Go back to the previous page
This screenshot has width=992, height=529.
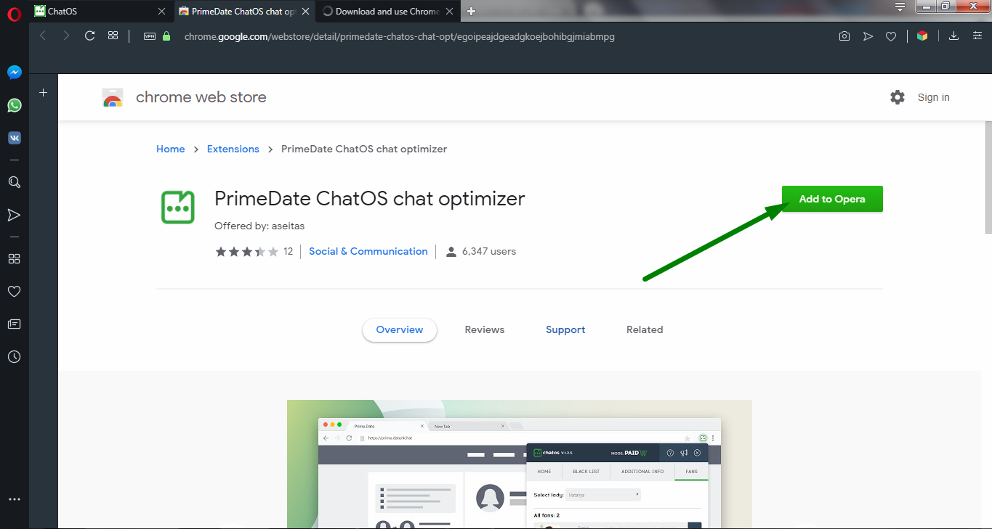coord(43,36)
